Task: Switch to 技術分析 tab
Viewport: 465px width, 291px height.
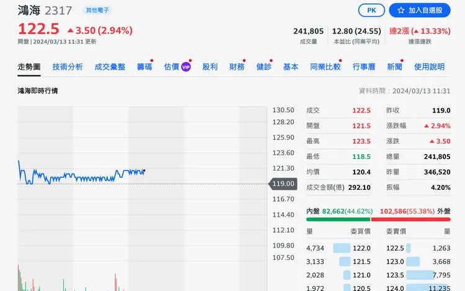Action: (68, 67)
